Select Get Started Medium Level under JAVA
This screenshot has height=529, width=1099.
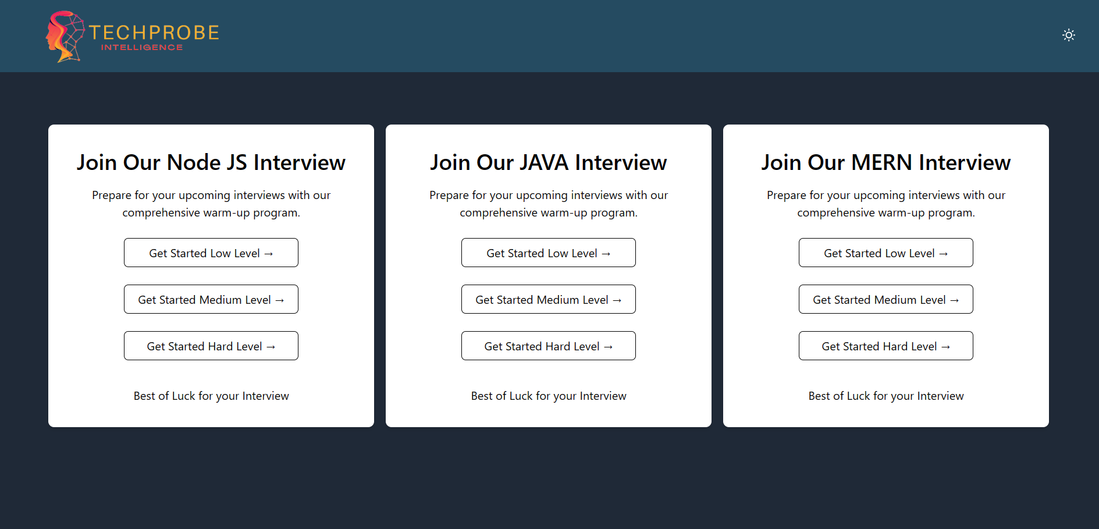point(548,300)
